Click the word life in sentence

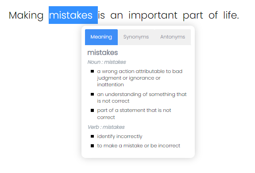click(231, 15)
